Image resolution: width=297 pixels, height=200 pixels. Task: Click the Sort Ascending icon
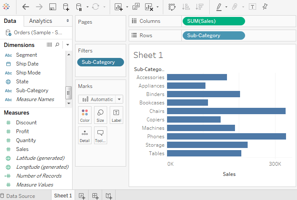pos(186,7)
